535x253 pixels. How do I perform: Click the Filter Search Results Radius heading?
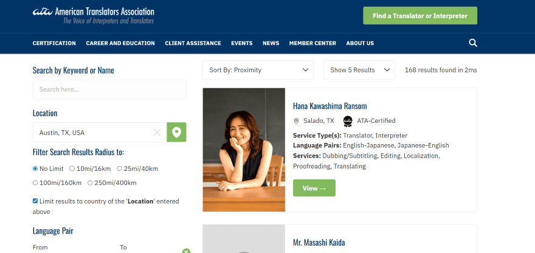coord(78,152)
